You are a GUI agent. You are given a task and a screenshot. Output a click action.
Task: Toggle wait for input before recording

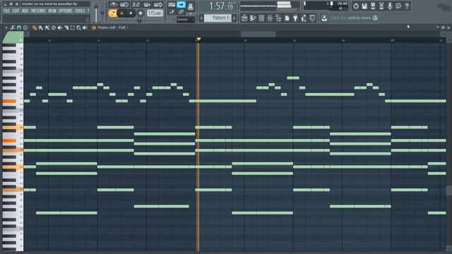[124, 5]
